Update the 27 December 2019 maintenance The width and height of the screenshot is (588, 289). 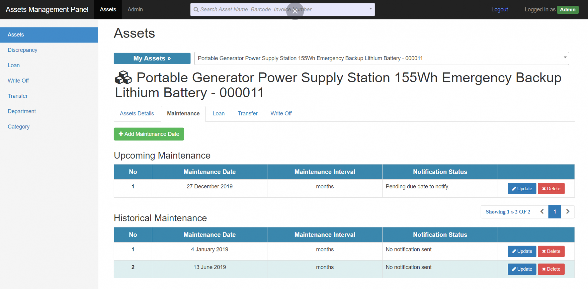pos(522,189)
